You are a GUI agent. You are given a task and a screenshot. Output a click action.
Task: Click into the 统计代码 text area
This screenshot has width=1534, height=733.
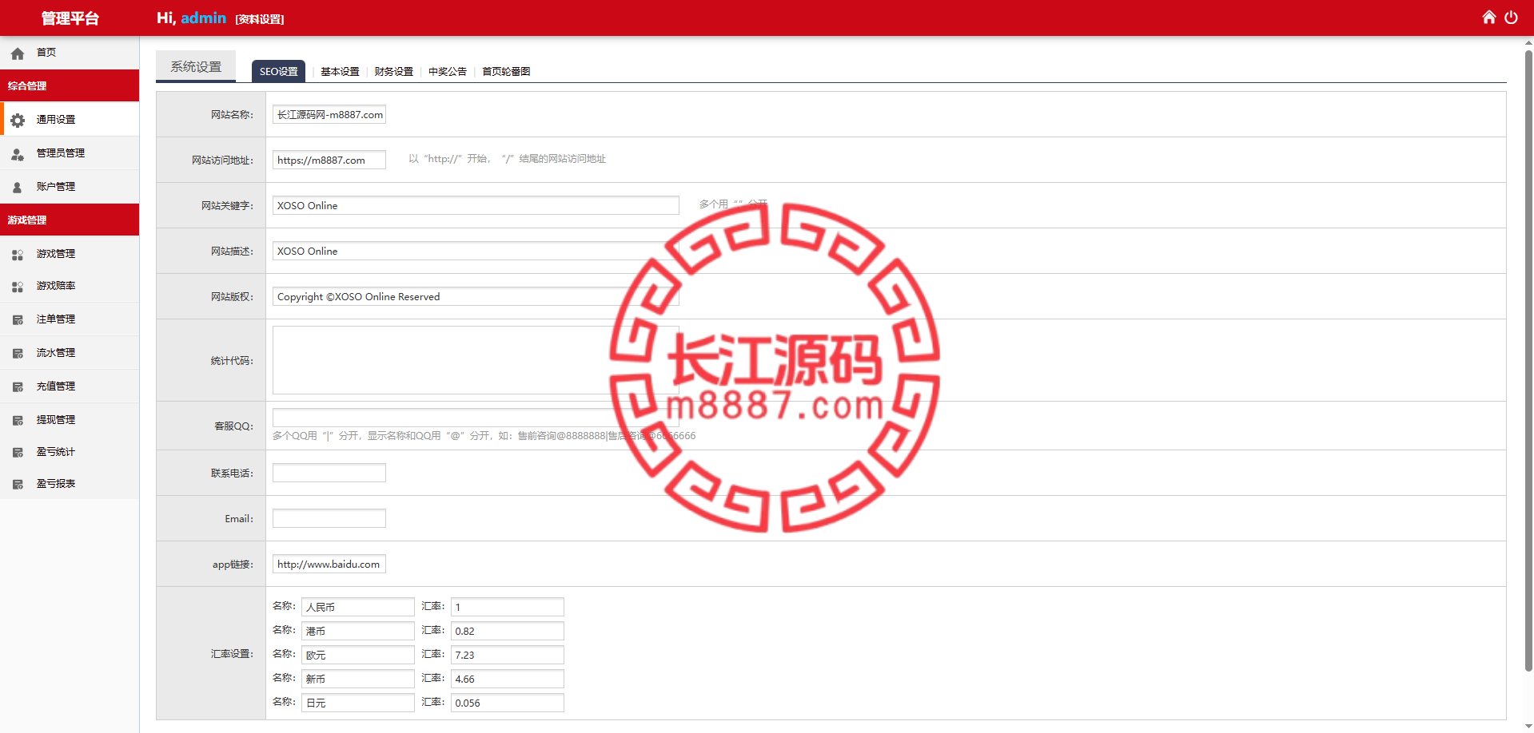point(476,360)
